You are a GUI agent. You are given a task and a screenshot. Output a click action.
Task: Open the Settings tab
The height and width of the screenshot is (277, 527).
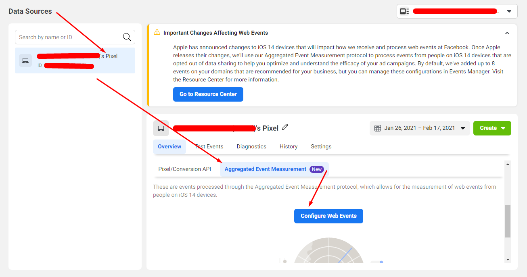[321, 146]
